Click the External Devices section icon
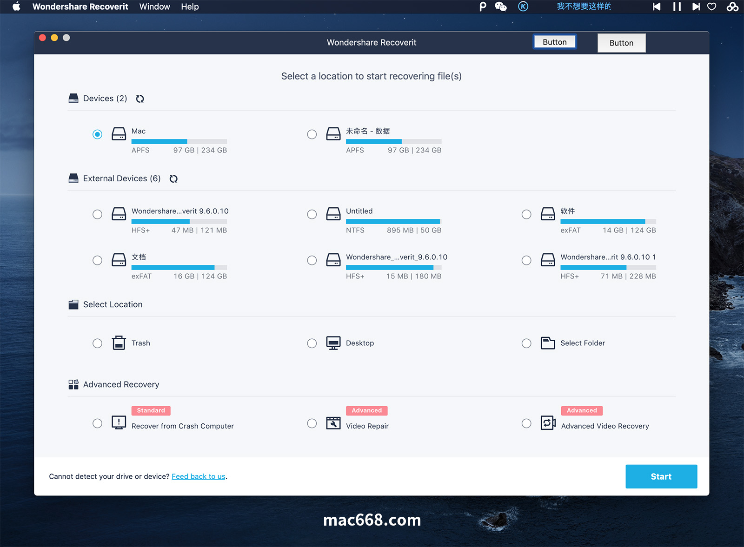The image size is (744, 547). click(73, 178)
